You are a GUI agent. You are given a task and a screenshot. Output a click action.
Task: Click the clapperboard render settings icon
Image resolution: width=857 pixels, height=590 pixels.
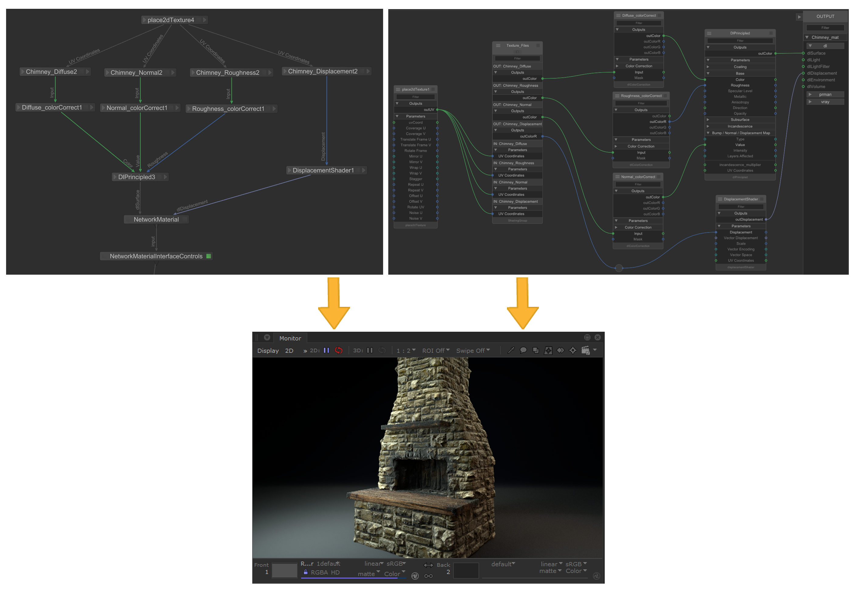click(585, 351)
